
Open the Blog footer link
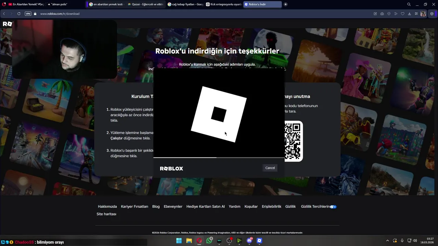(x=156, y=206)
